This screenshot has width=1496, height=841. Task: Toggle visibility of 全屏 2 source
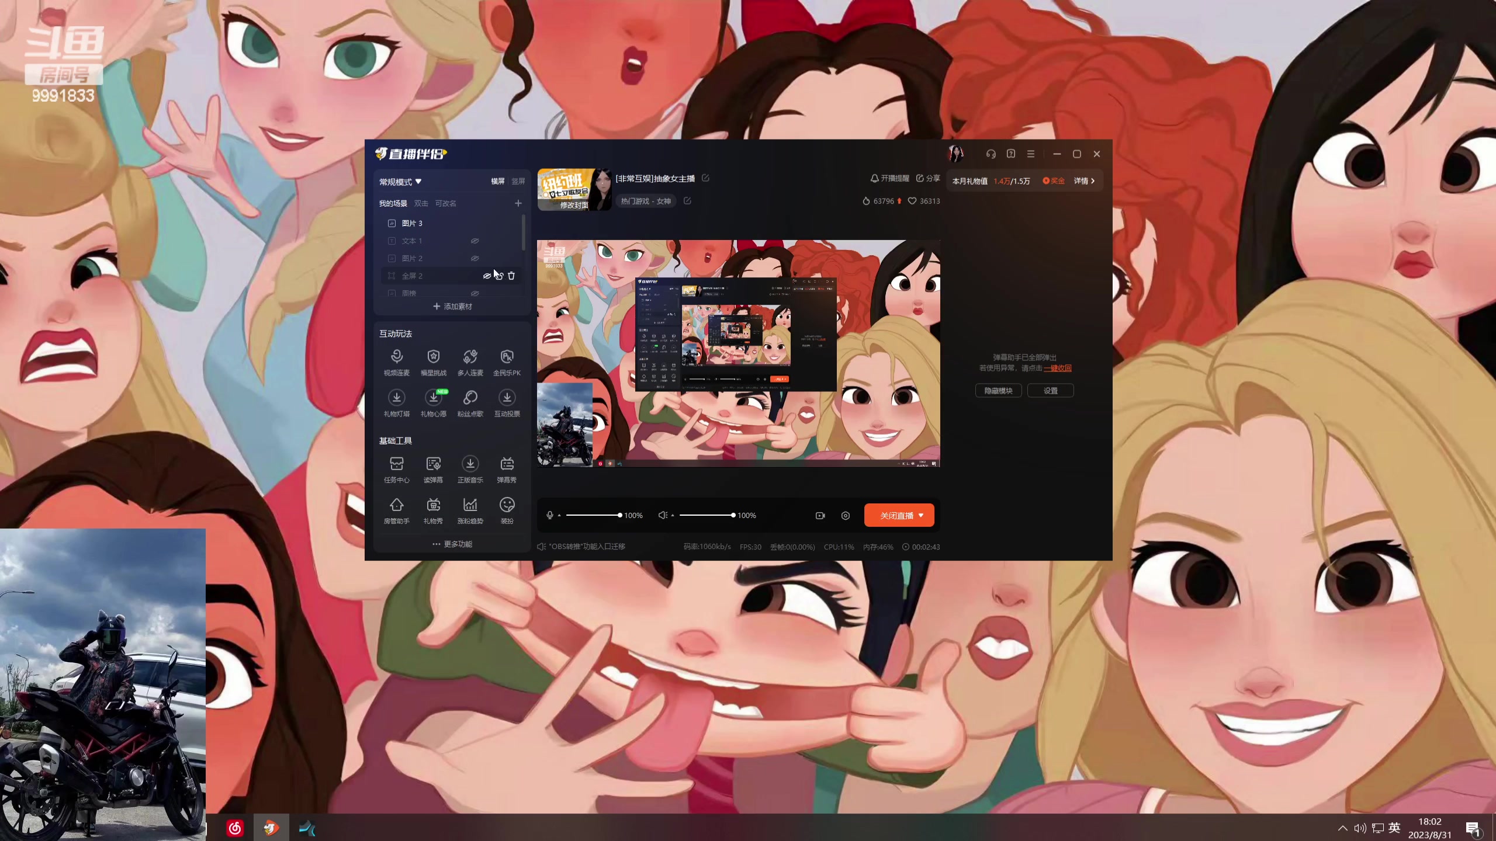click(x=486, y=276)
